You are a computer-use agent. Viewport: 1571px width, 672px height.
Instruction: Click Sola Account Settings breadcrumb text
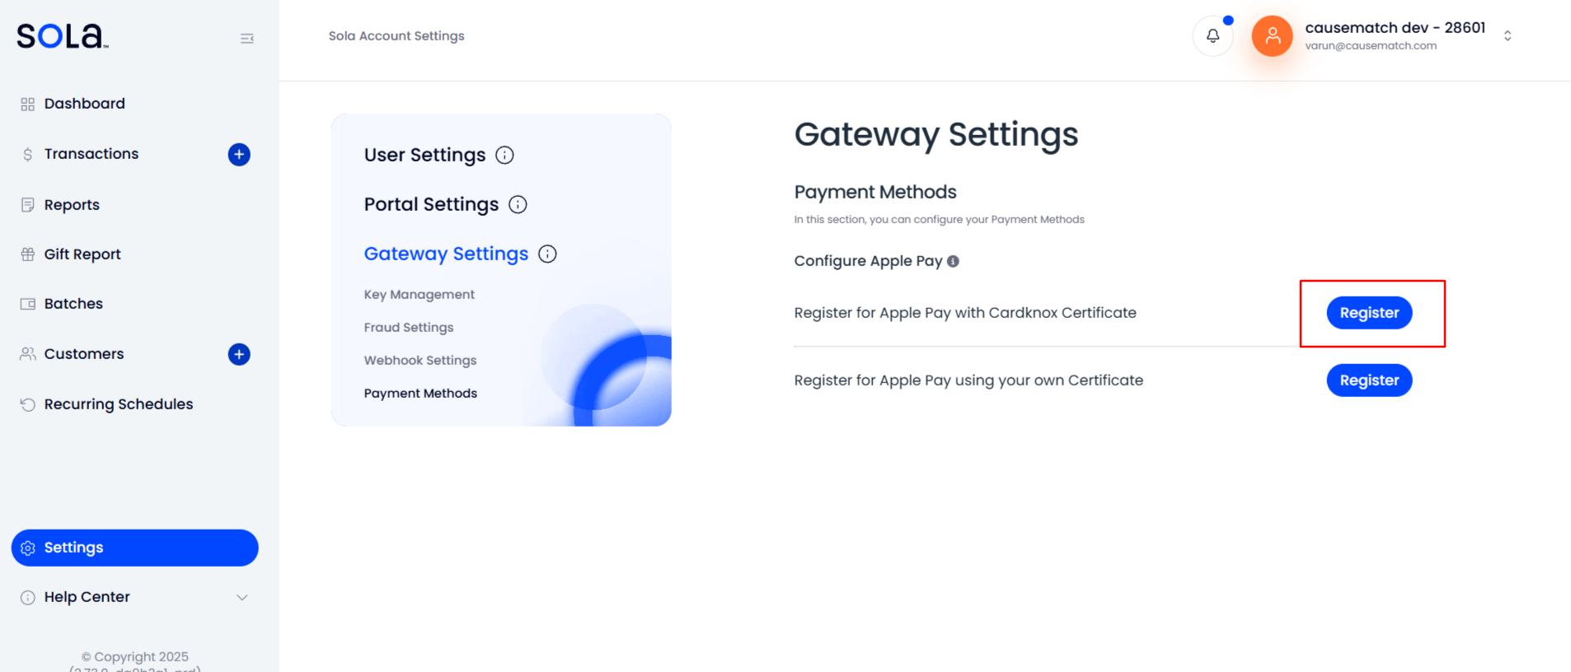click(396, 36)
